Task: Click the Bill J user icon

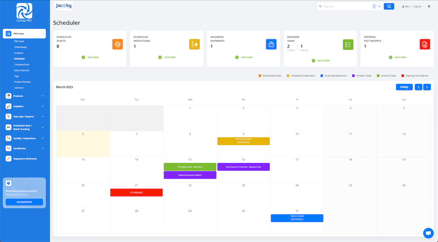Action: tap(403, 6)
